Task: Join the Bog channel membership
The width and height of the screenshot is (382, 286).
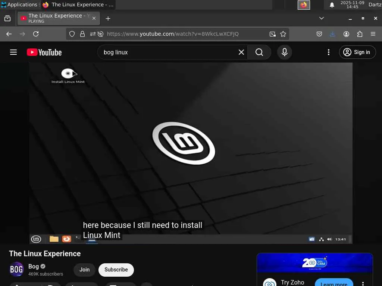Action: pyautogui.click(x=84, y=270)
